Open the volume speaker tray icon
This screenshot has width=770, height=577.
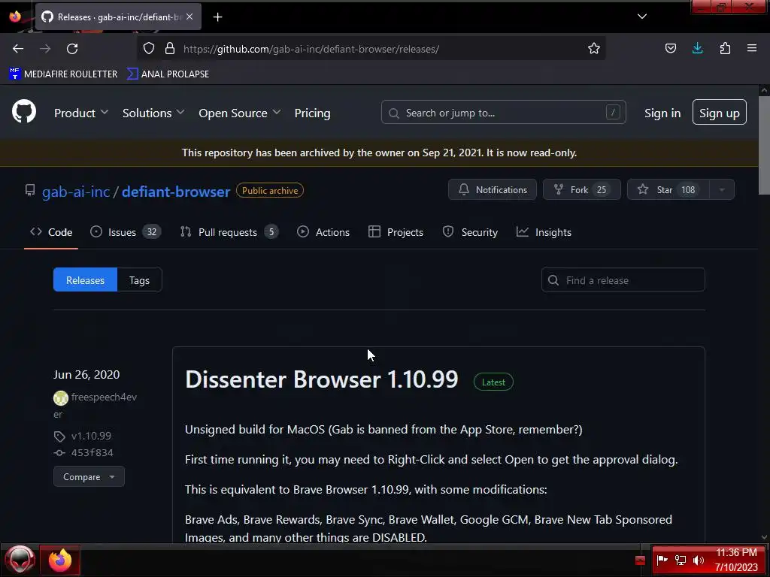(x=699, y=560)
